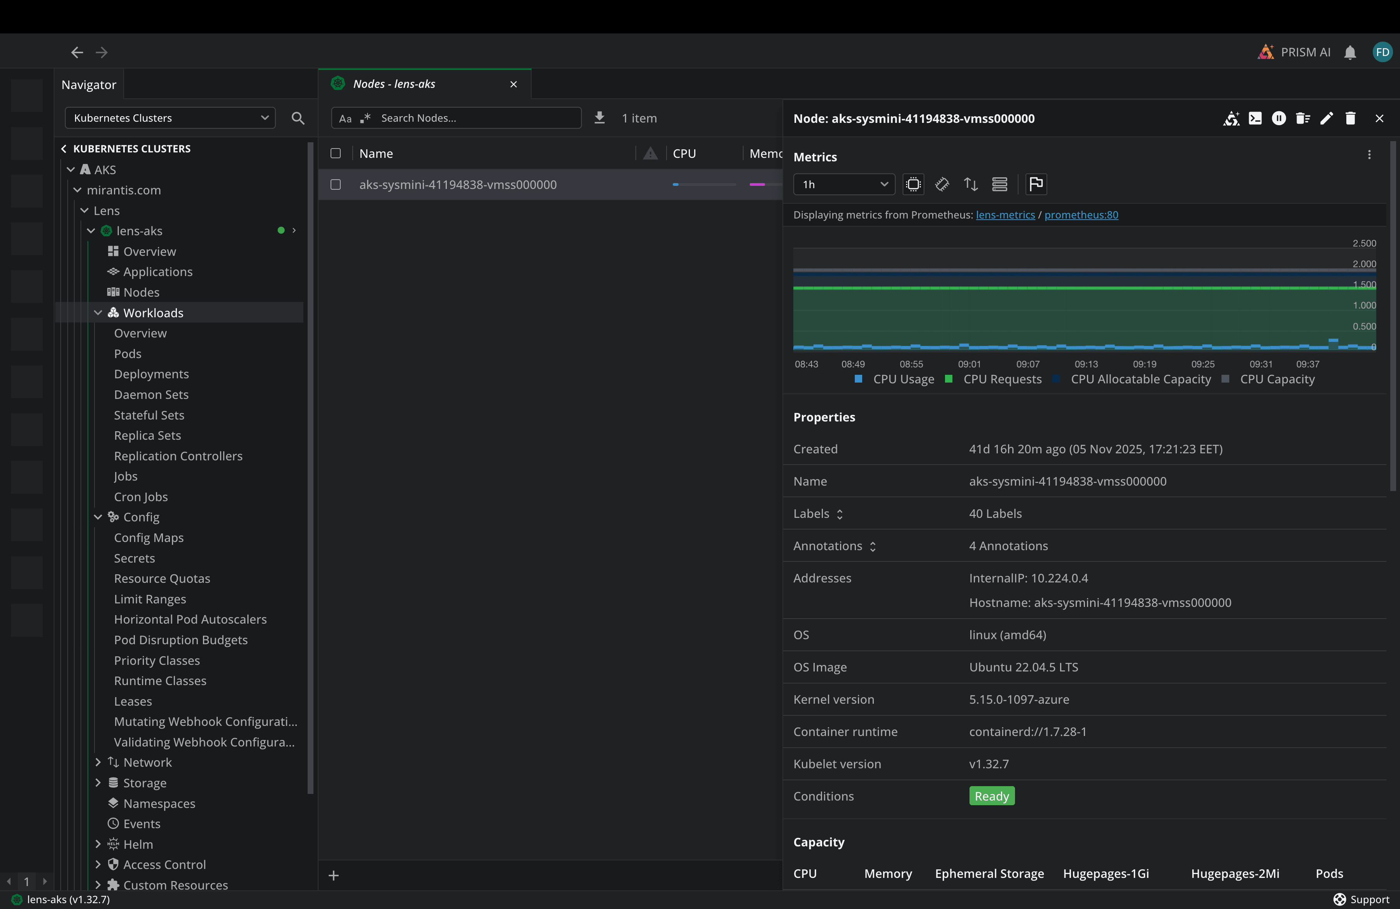
Task: Open the nodes search with the magnifier icon
Action: [297, 117]
